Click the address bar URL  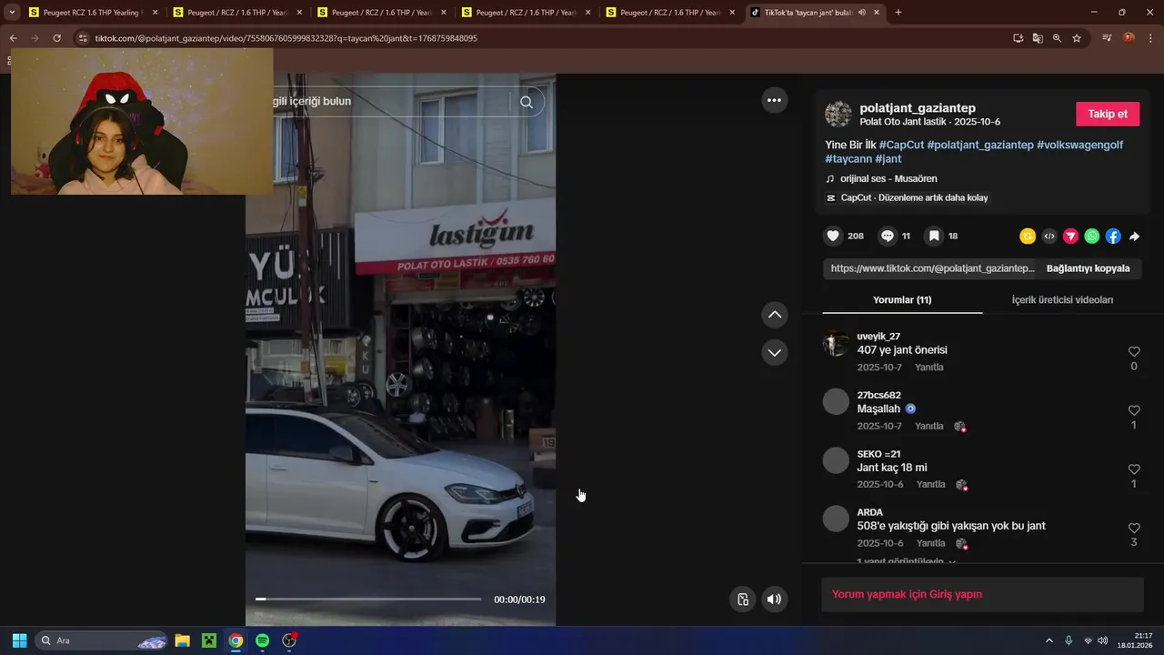[286, 38]
